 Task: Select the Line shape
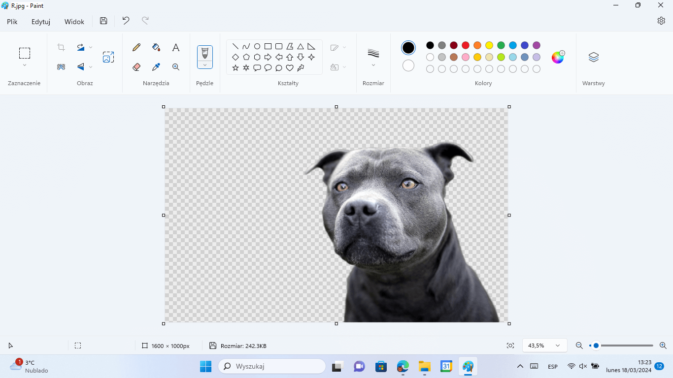click(236, 46)
